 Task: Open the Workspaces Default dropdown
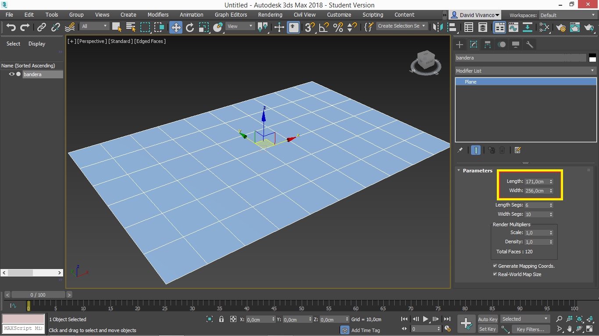click(567, 15)
